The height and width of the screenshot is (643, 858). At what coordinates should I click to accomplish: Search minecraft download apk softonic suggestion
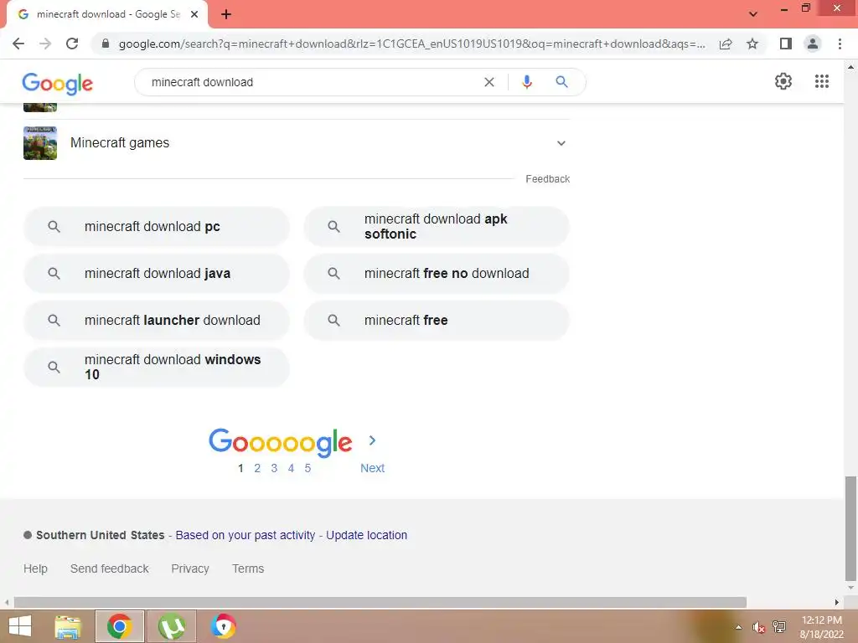tap(437, 226)
